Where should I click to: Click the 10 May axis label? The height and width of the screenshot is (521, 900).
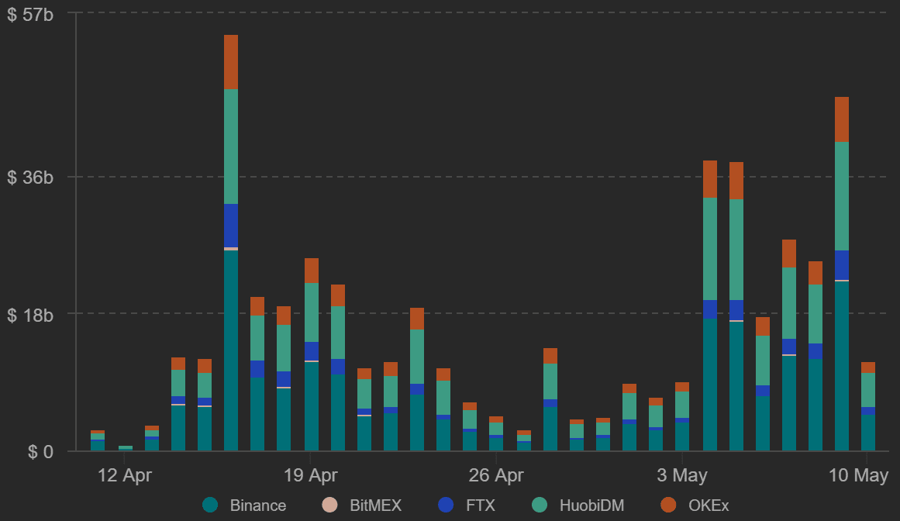[859, 476]
